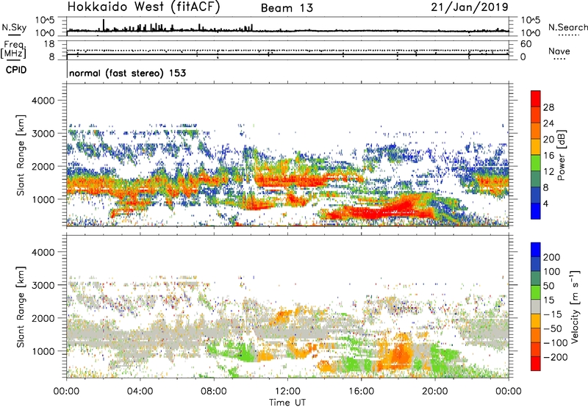
Task: Click the 'N.Sky' legend label
Action: click(14, 27)
